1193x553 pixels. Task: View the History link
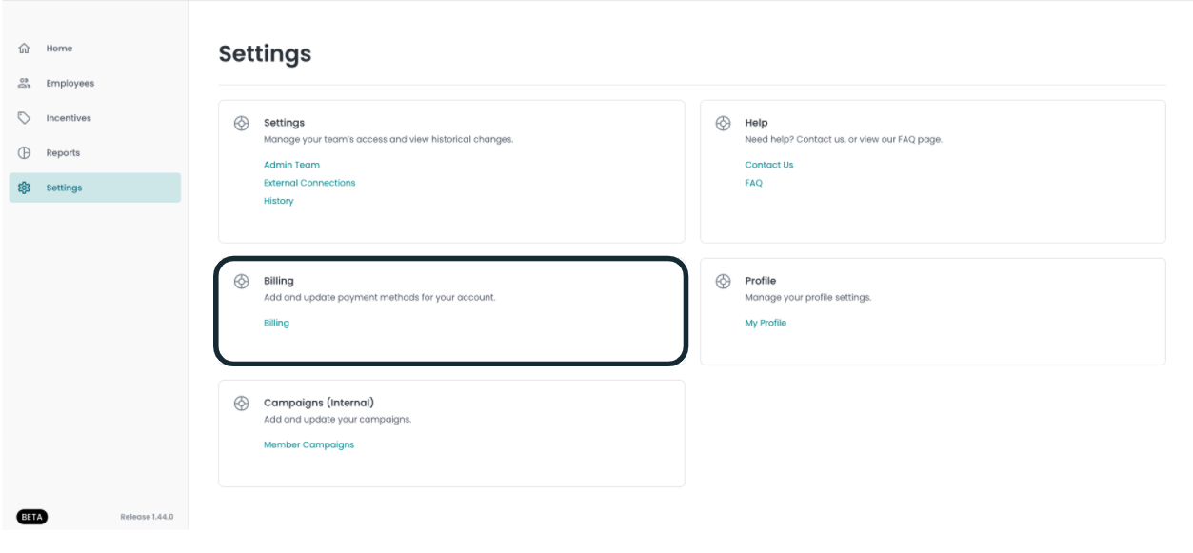tap(278, 201)
